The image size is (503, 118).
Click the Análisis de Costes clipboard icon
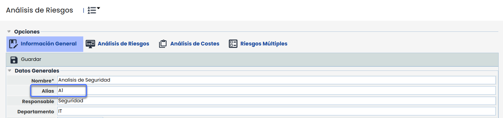[163, 44]
